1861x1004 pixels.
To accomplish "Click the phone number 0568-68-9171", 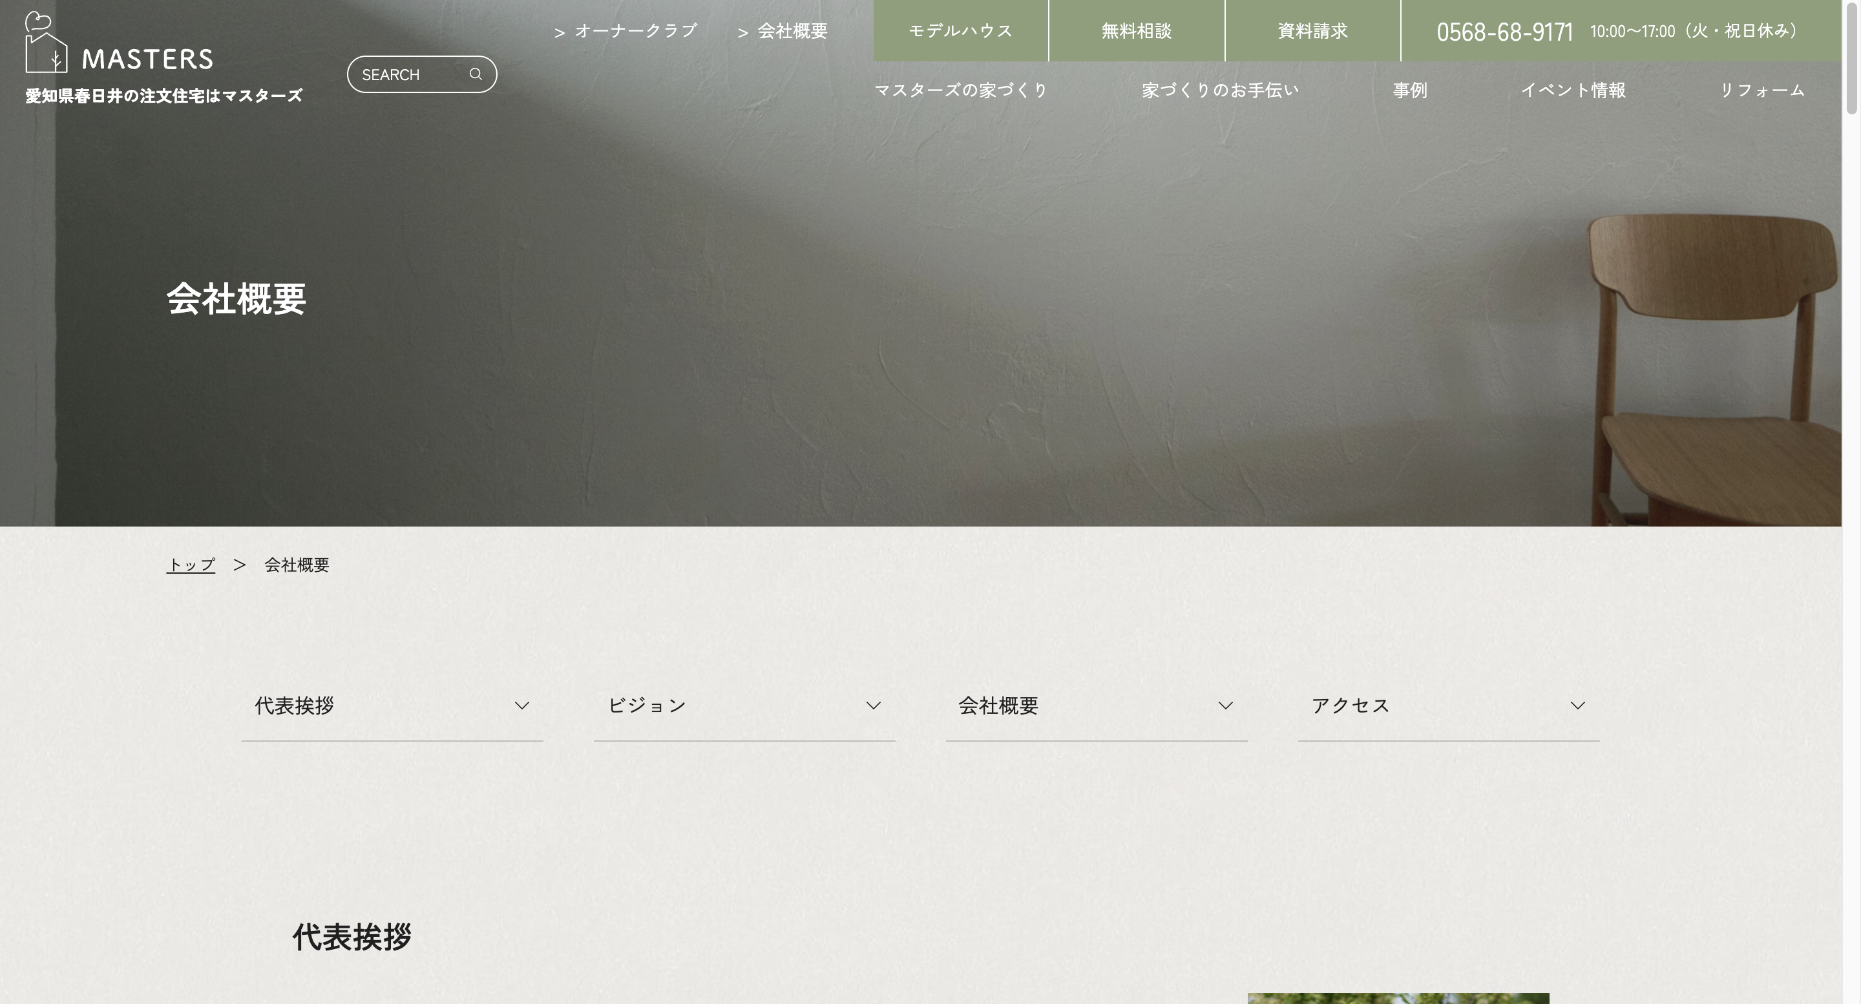I will coord(1504,32).
